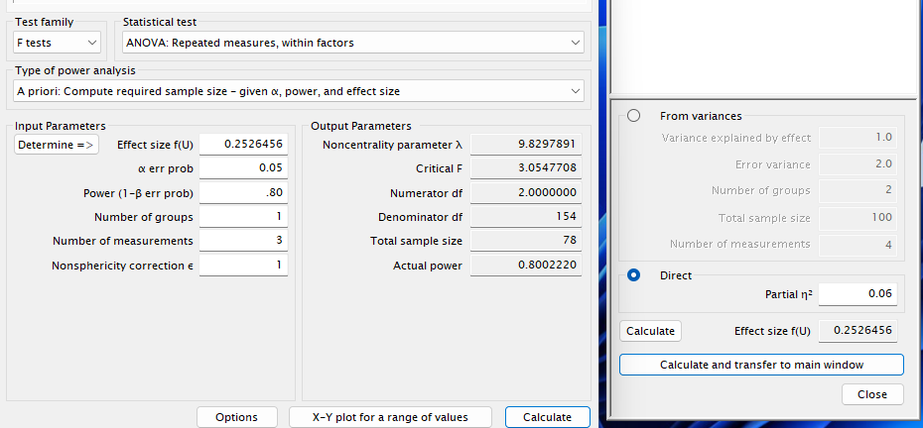Edit the Nonsphericity correction ε field
The image size is (923, 428).
point(243,266)
